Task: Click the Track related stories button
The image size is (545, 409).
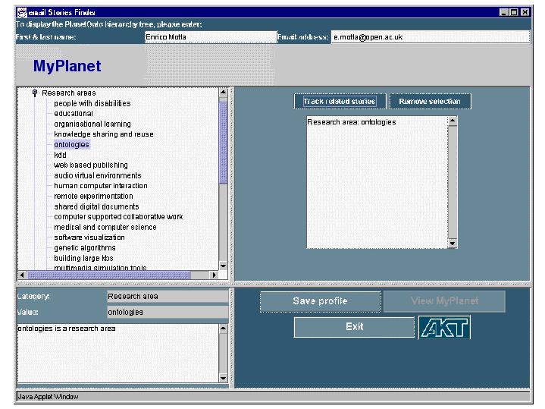Action: (340, 101)
